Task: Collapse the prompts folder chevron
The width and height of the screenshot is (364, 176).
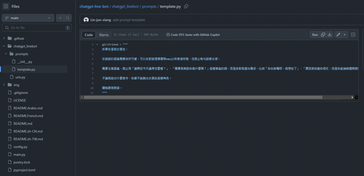Action: (x=6, y=54)
